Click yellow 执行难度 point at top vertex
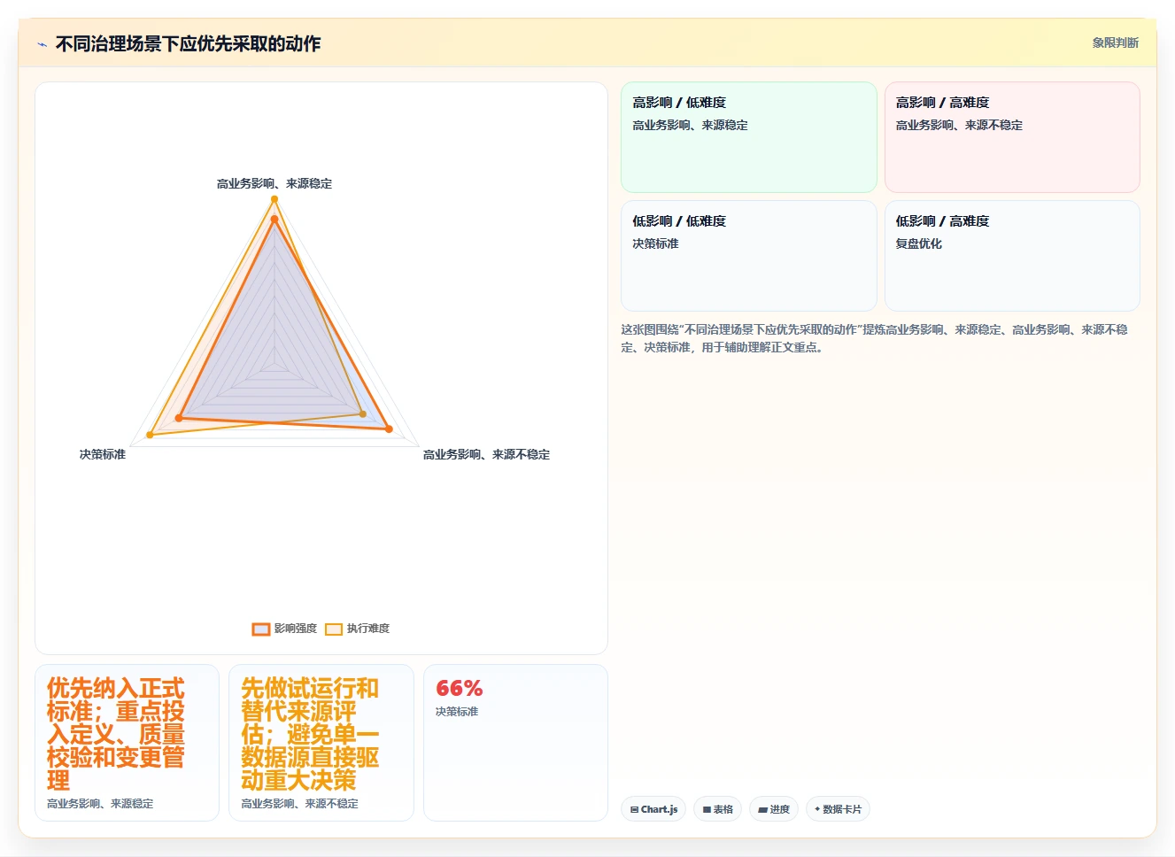The width and height of the screenshot is (1175, 857). 274,199
